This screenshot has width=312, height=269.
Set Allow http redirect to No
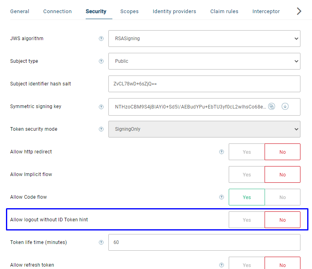point(283,152)
